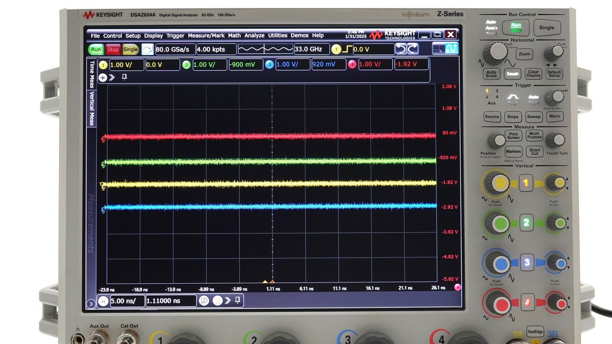612x344 pixels.
Task: Click the horizontal H icon
Action: (x=103, y=301)
